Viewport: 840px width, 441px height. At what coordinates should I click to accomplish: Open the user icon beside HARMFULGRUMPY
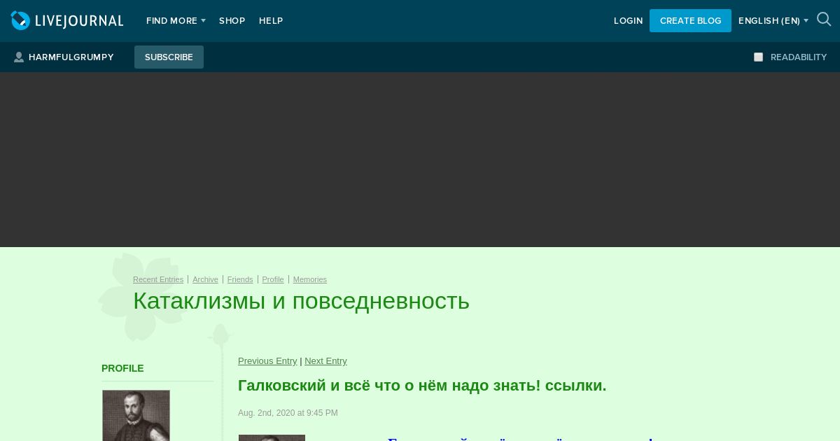point(19,57)
